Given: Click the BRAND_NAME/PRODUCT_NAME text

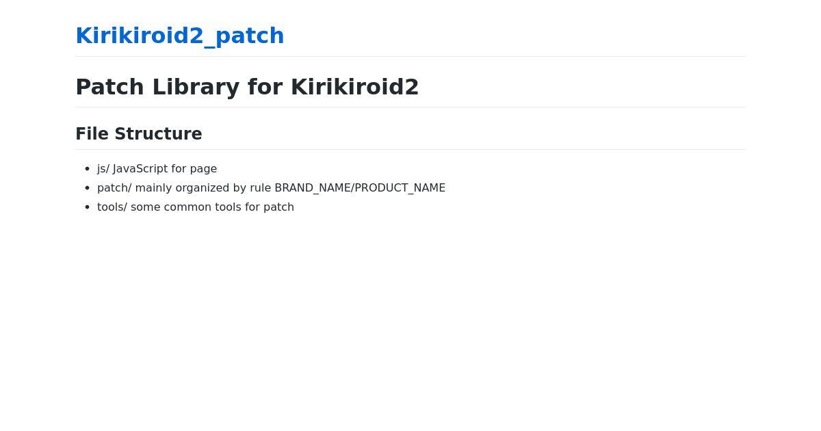Looking at the screenshot, I should pyautogui.click(x=360, y=187).
